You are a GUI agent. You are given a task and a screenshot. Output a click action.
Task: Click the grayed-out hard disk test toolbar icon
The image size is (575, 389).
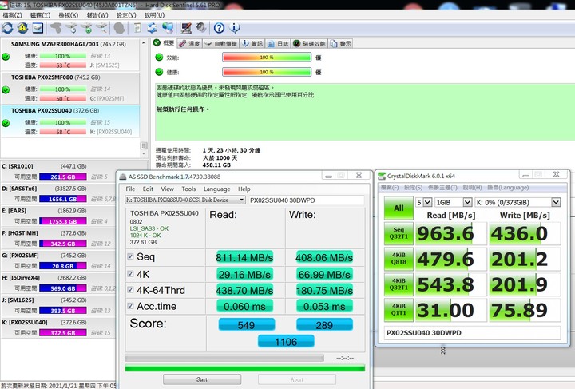56,28
